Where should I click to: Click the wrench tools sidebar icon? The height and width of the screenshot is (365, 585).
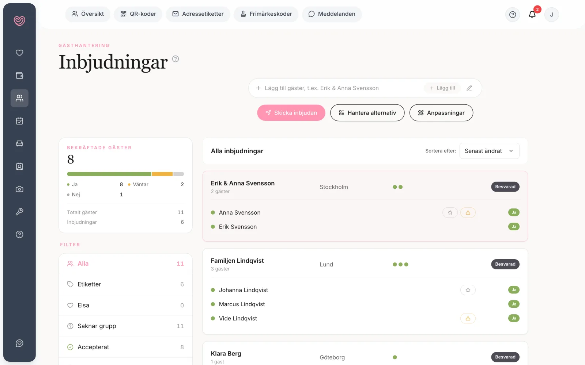[19, 212]
